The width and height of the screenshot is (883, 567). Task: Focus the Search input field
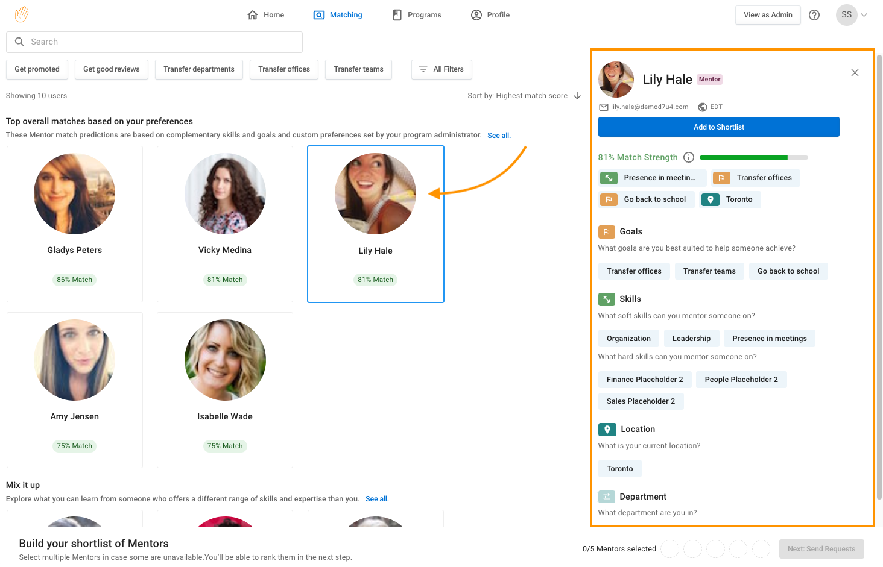(154, 42)
